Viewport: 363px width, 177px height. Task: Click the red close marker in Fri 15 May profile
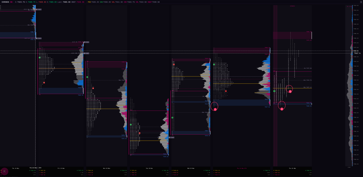click(x=44, y=82)
